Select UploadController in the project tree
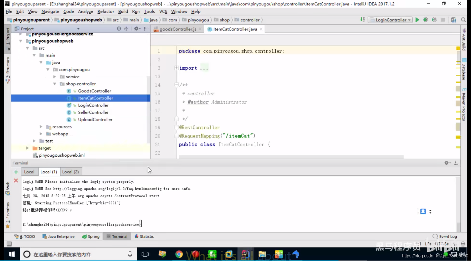The image size is (471, 261). [95, 120]
